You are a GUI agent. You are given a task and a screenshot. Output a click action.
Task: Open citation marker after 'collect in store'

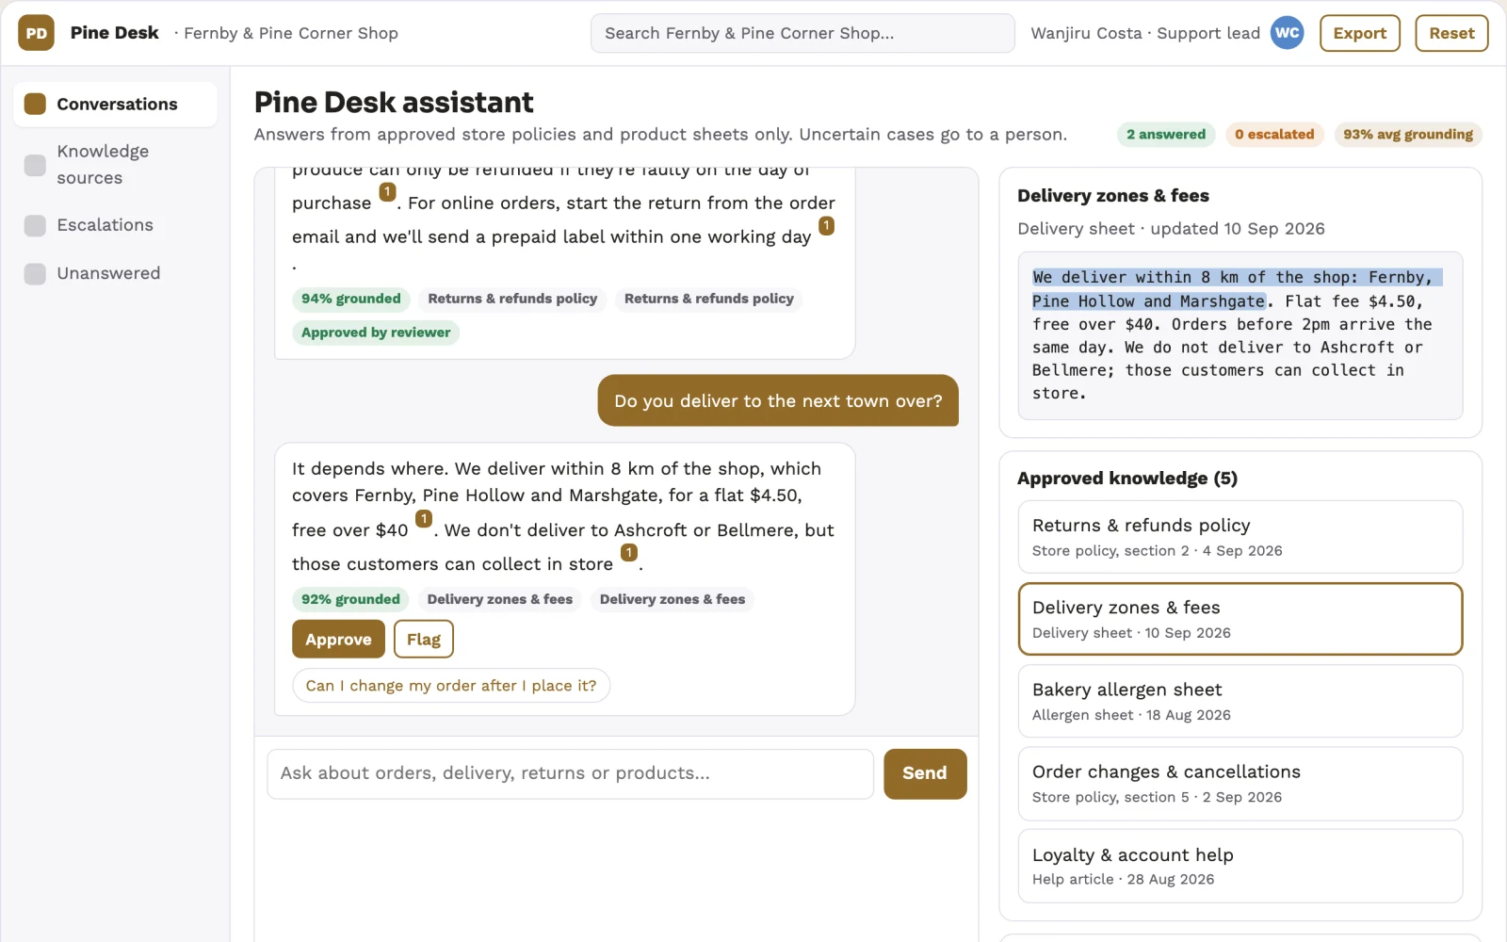point(629,553)
